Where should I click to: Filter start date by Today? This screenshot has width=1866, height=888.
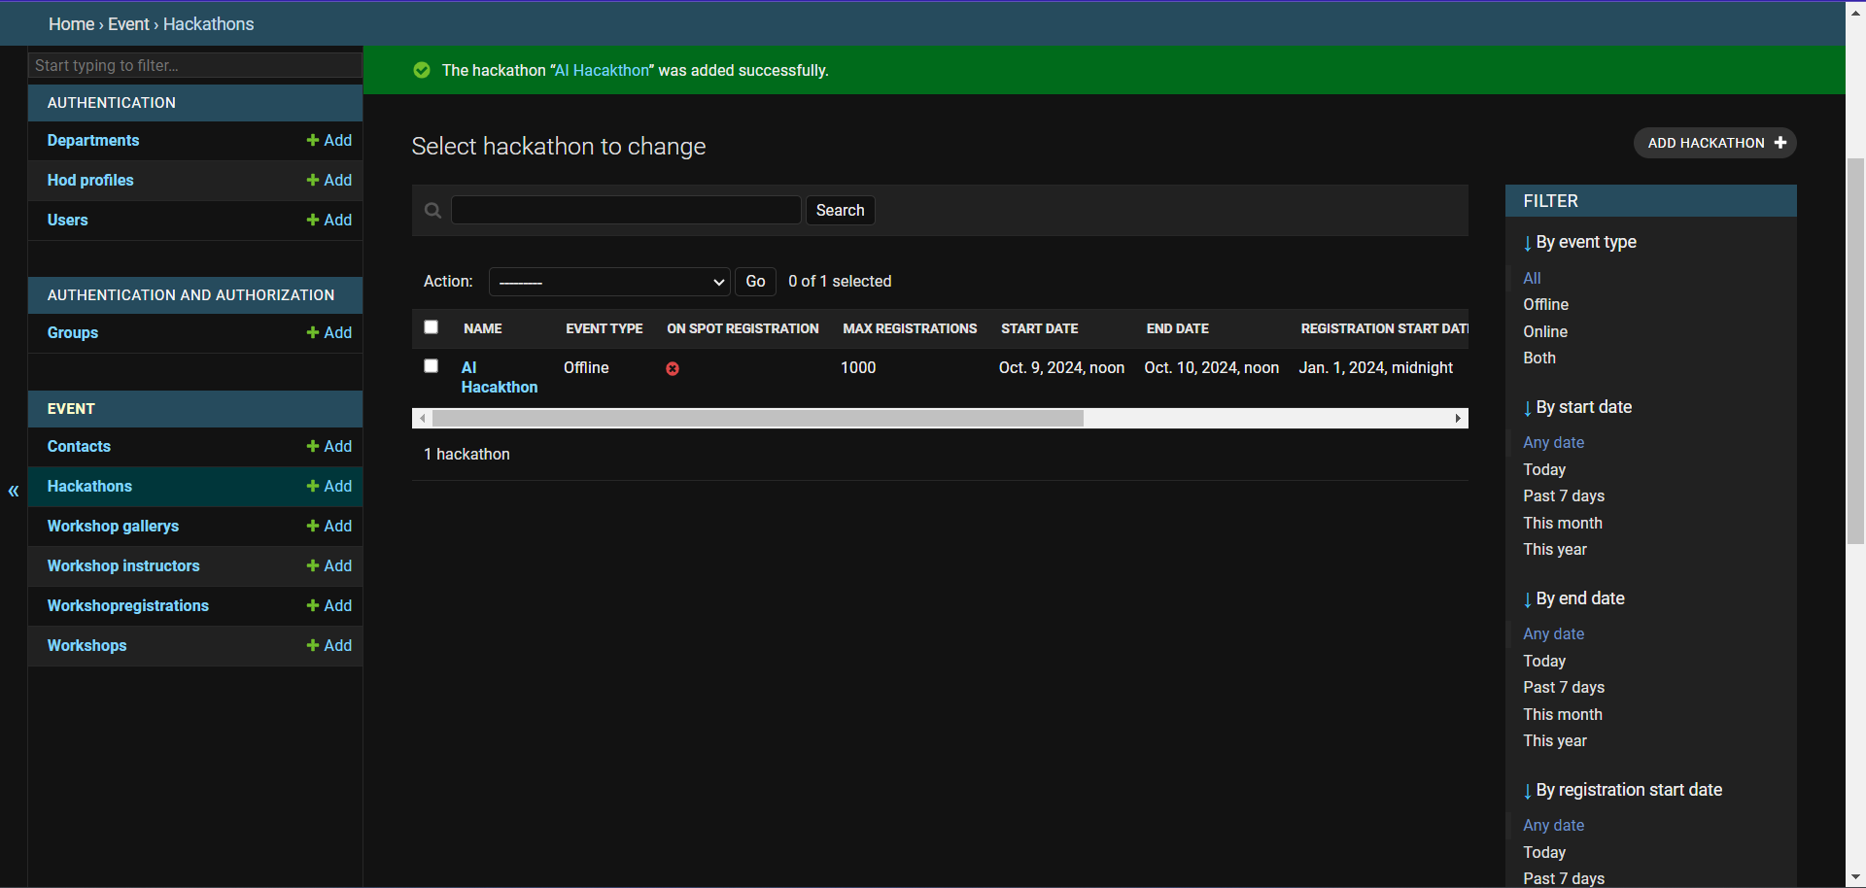click(1544, 470)
